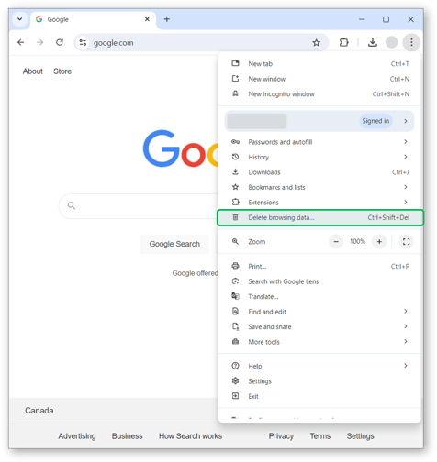Click the Google Search button
Viewport: 437px width, 462px height.
(174, 244)
